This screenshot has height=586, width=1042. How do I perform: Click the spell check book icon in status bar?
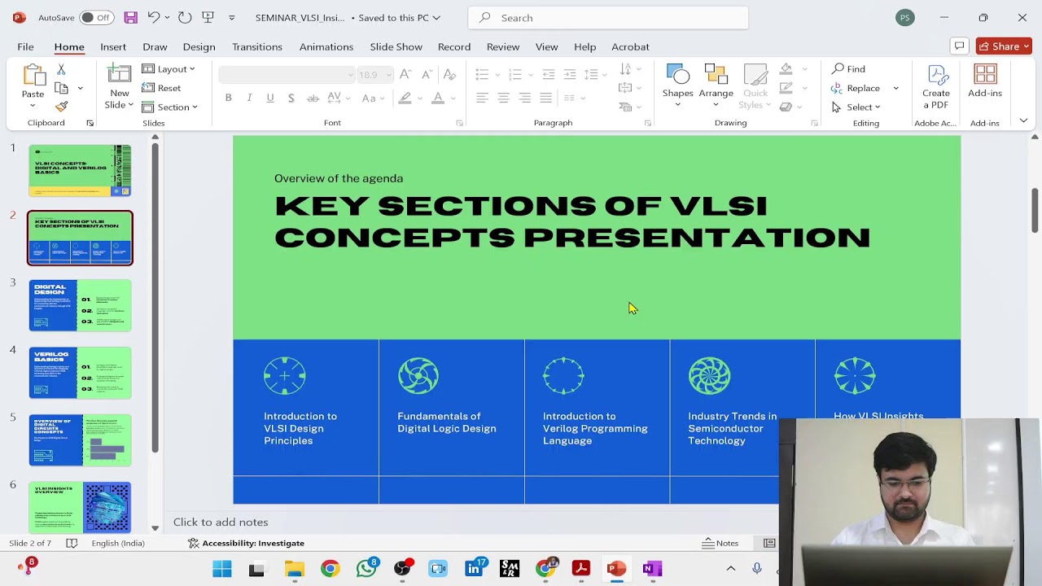[72, 543]
